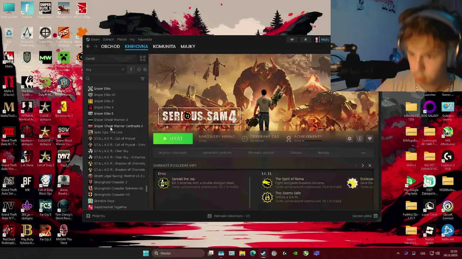Toggle the favorite heart icon

370,138
